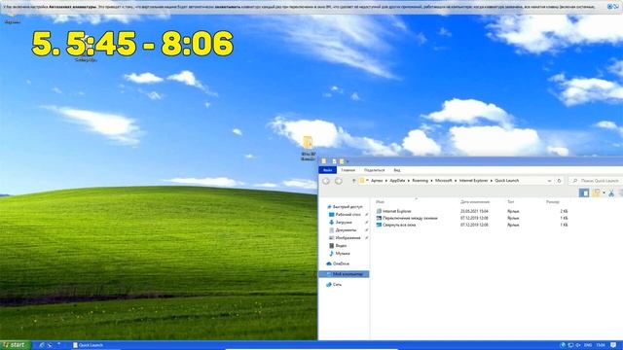The height and width of the screenshot is (350, 623).
Task: Go up one folder level
Action: pos(353,181)
